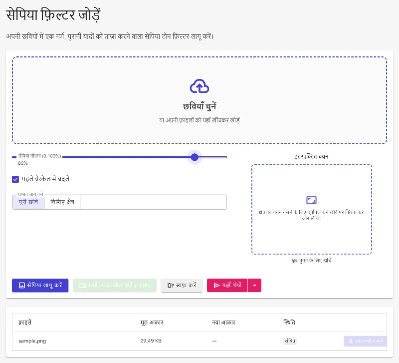The image size is (399, 363).
Task: Click the 'यहाँ भेजें' send button
Action: click(227, 285)
